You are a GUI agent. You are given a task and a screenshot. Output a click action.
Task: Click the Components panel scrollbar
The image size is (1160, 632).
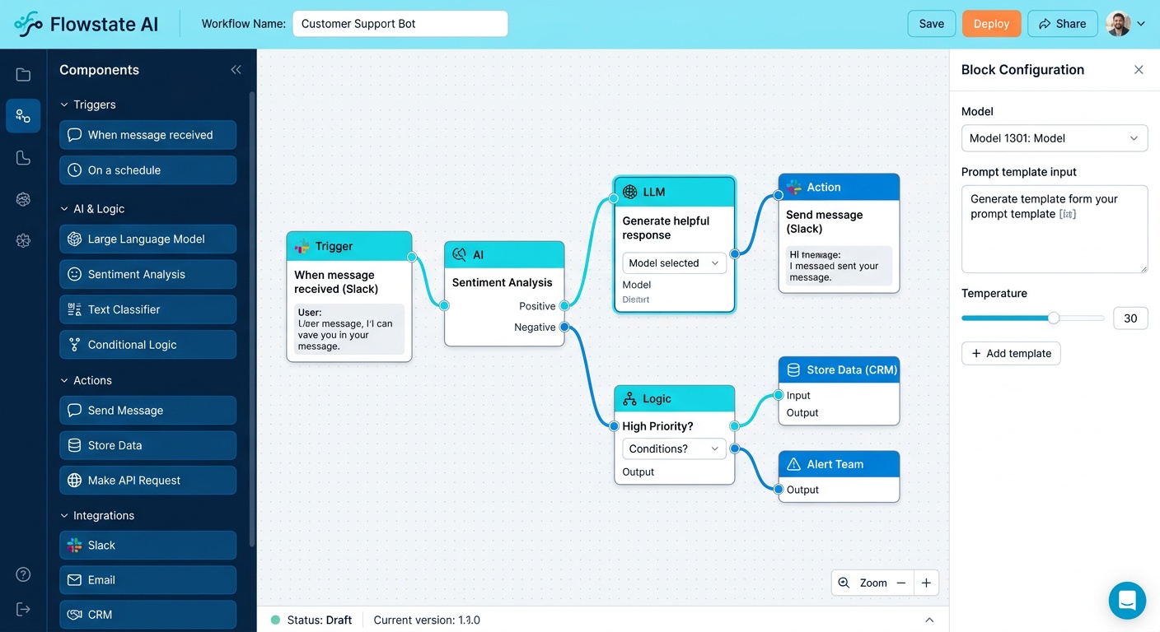tap(251, 319)
